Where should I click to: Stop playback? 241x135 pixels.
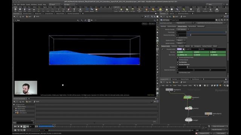click(21, 126)
